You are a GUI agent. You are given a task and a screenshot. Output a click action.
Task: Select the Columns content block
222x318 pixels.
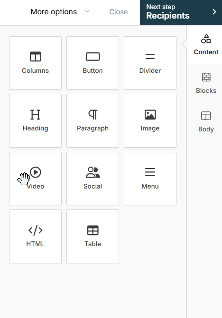click(x=36, y=63)
